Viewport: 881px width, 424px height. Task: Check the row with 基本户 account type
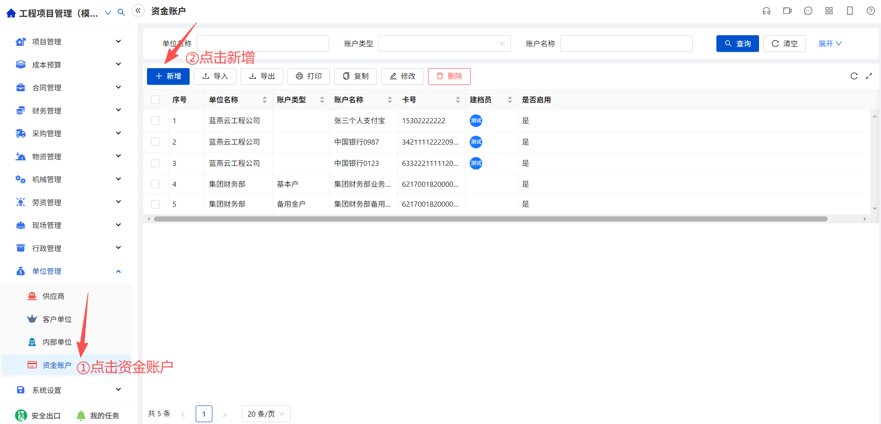coord(155,184)
